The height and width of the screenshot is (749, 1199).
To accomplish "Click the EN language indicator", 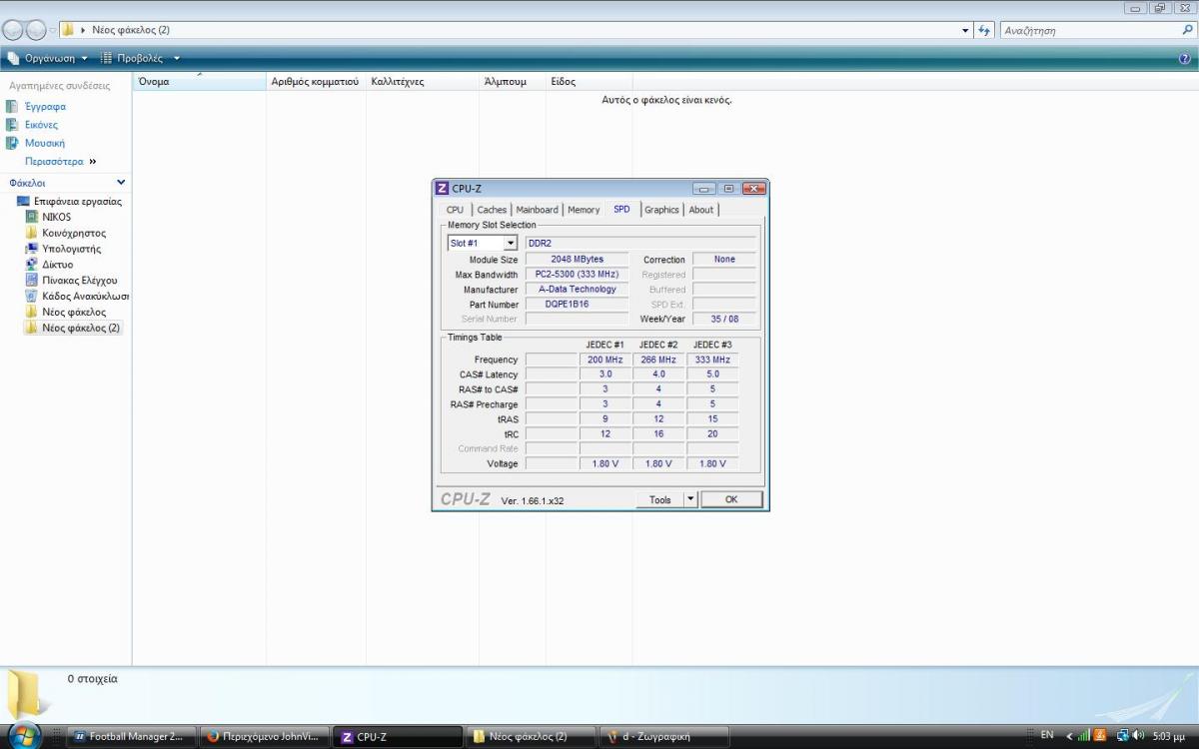I will 1047,735.
